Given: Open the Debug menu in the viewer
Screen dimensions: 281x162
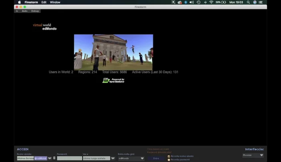Looking at the screenshot, I should point(35,11).
